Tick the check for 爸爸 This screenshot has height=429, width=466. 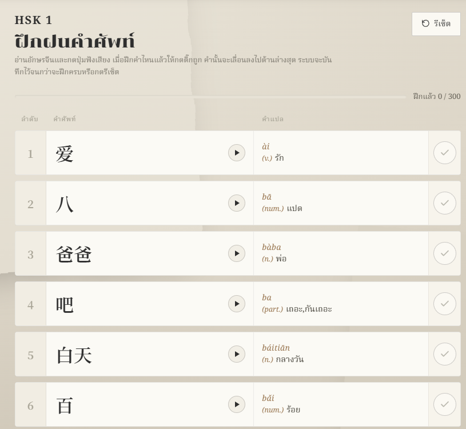click(445, 253)
